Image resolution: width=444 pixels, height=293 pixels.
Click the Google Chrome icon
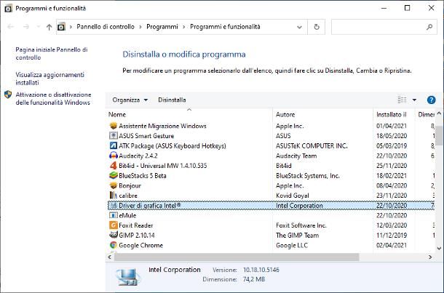(114, 245)
